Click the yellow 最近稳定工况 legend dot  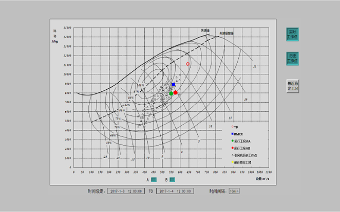coord(232,162)
